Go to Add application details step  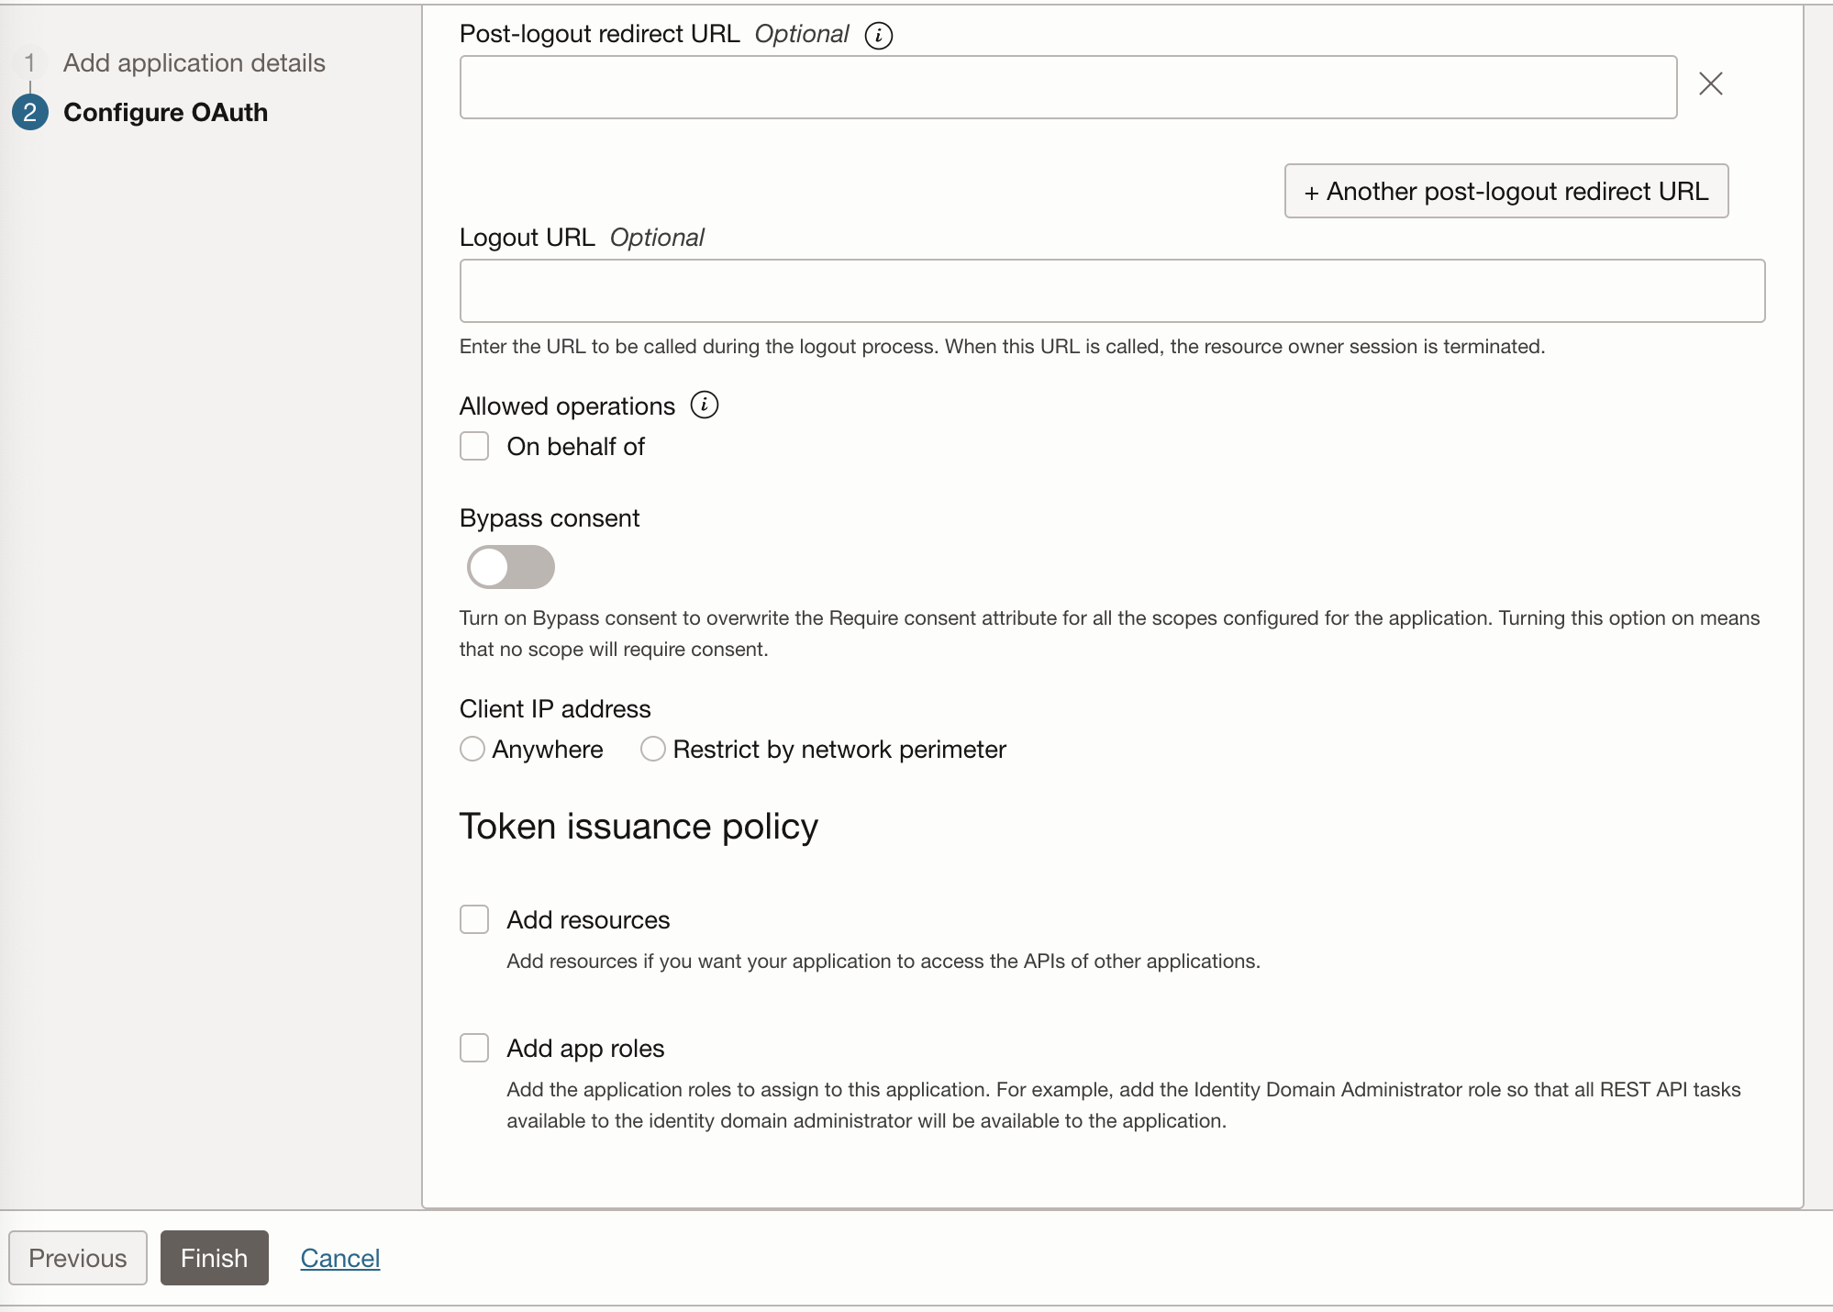pyautogui.click(x=194, y=62)
